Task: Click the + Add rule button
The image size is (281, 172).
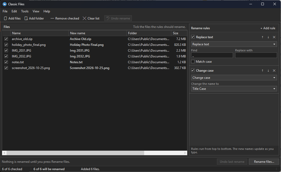Action: point(268,28)
